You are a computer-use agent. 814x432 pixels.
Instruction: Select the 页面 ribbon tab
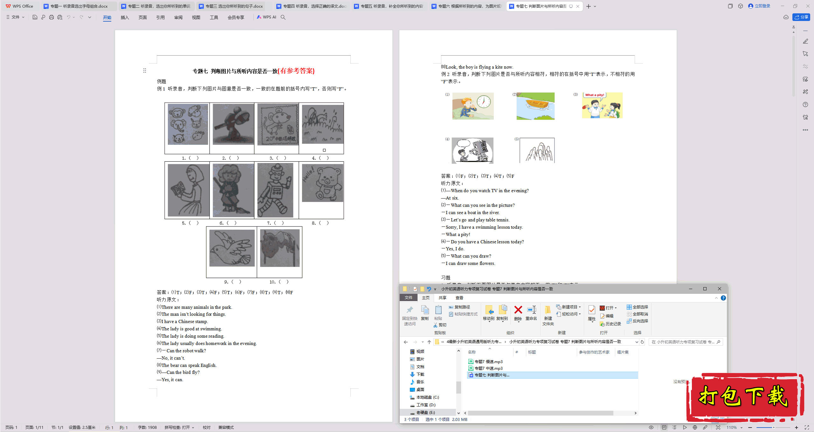142,17
